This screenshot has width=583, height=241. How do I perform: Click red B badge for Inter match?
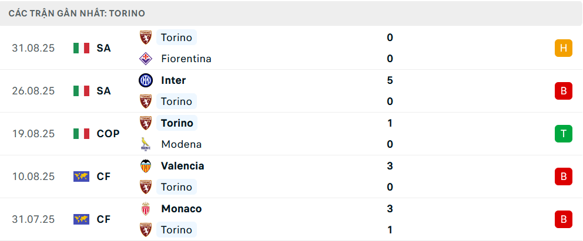[x=563, y=91]
